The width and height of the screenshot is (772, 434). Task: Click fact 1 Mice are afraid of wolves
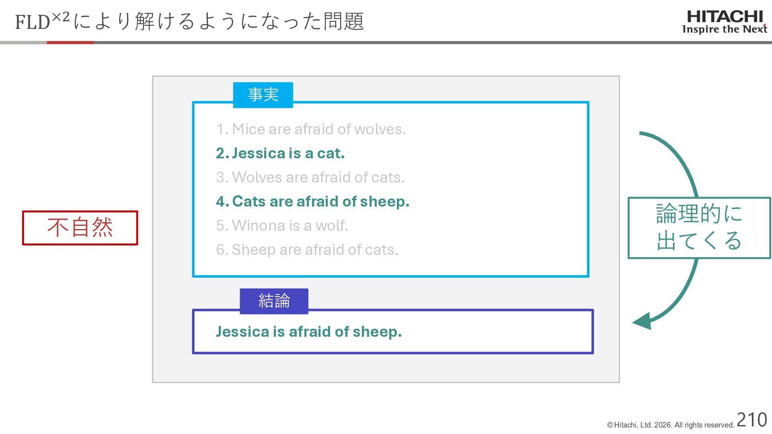tap(311, 129)
